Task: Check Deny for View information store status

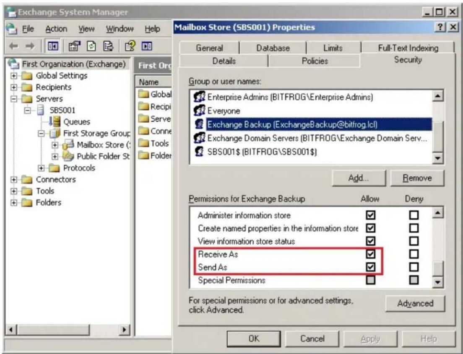Action: 414,241
